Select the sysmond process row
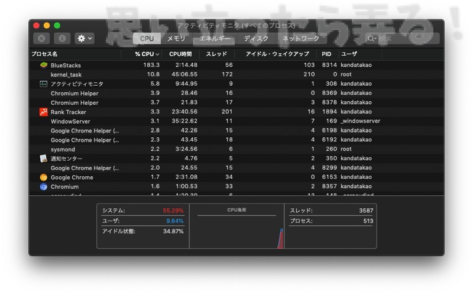 236,149
